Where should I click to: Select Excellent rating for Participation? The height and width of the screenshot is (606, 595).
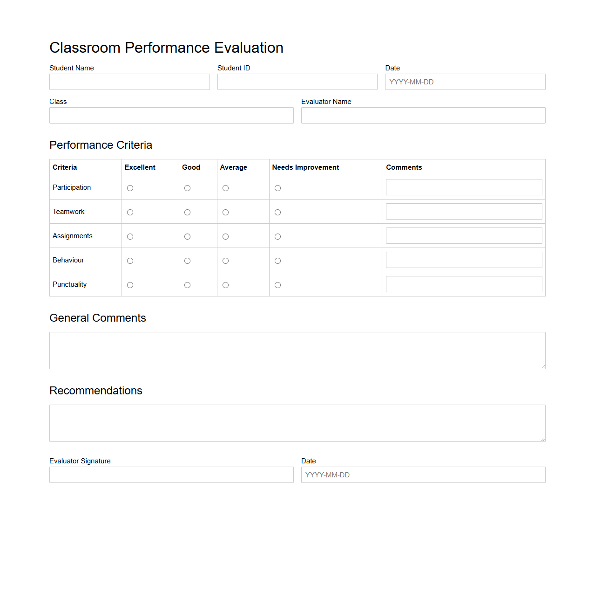click(130, 188)
